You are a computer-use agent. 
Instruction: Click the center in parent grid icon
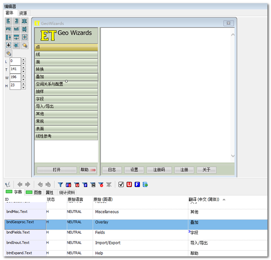(16, 45)
